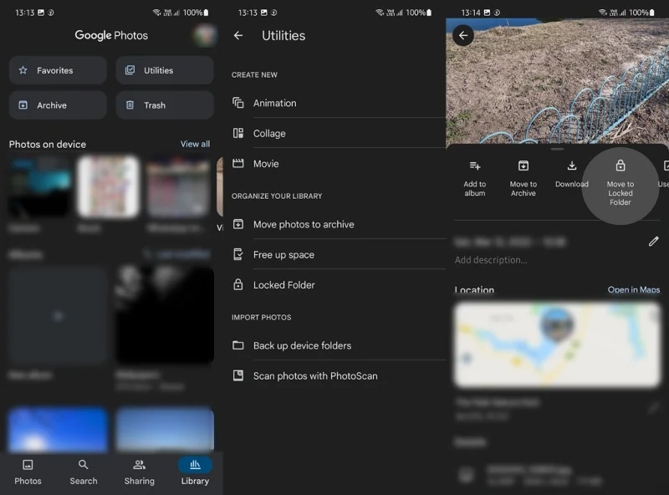Open the Archive shortcut
This screenshot has height=495, width=669.
58,105
